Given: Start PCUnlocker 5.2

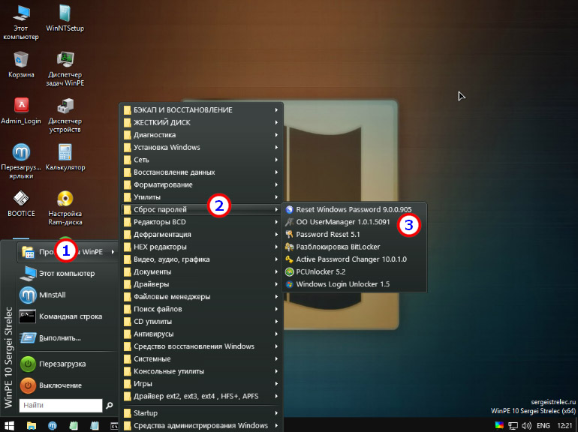Looking at the screenshot, I should pos(354,271).
